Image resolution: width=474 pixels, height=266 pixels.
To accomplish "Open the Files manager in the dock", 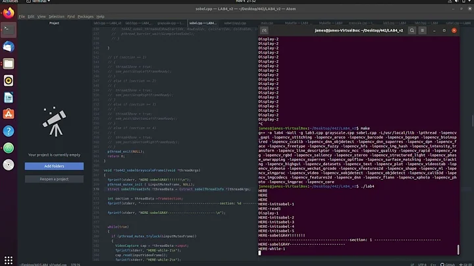I will (9, 63).
